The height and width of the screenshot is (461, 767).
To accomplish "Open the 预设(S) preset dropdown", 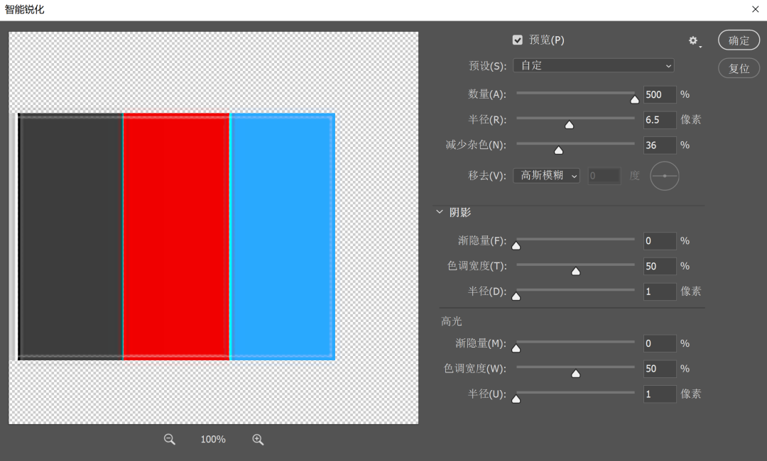I will pos(593,66).
